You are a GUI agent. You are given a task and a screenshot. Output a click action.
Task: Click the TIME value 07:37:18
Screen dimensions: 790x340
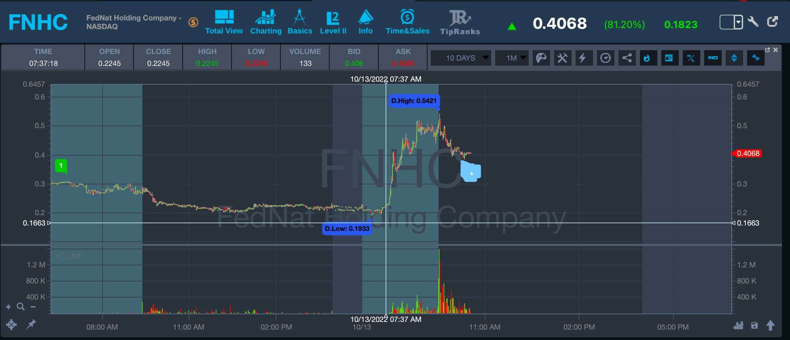pyautogui.click(x=44, y=64)
